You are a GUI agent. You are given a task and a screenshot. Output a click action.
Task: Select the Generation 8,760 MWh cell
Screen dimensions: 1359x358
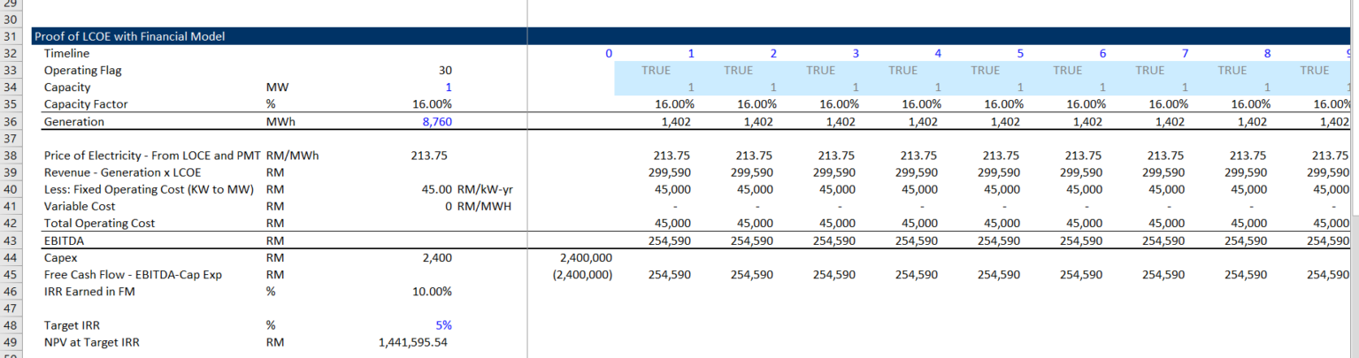(431, 122)
